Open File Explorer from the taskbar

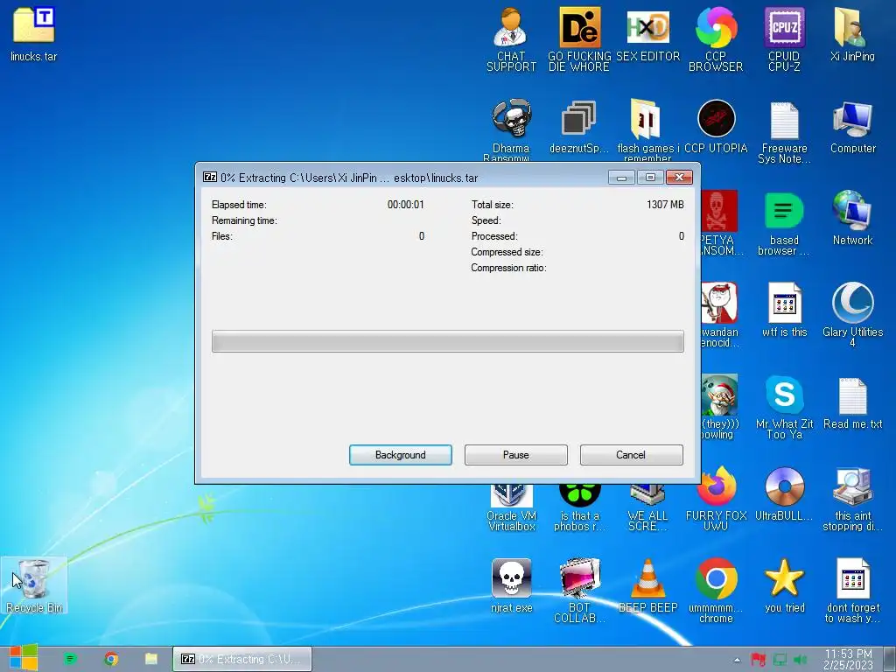[150, 659]
